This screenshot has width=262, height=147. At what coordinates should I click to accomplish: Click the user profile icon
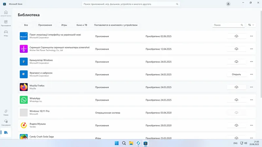tap(228, 4)
